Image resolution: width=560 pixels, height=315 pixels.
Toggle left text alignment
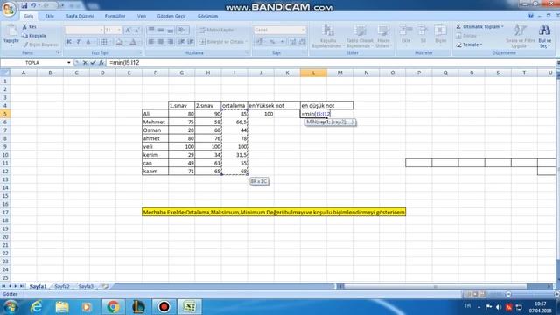tap(151, 42)
